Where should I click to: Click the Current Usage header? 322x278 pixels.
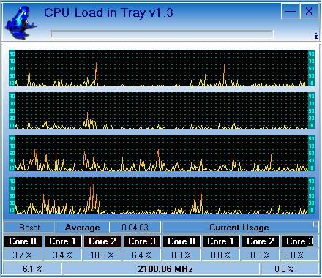pos(239,228)
